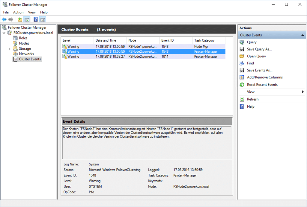This screenshot has width=307, height=207.
Task: Sort by Date and Time column header
Action: coord(110,40)
